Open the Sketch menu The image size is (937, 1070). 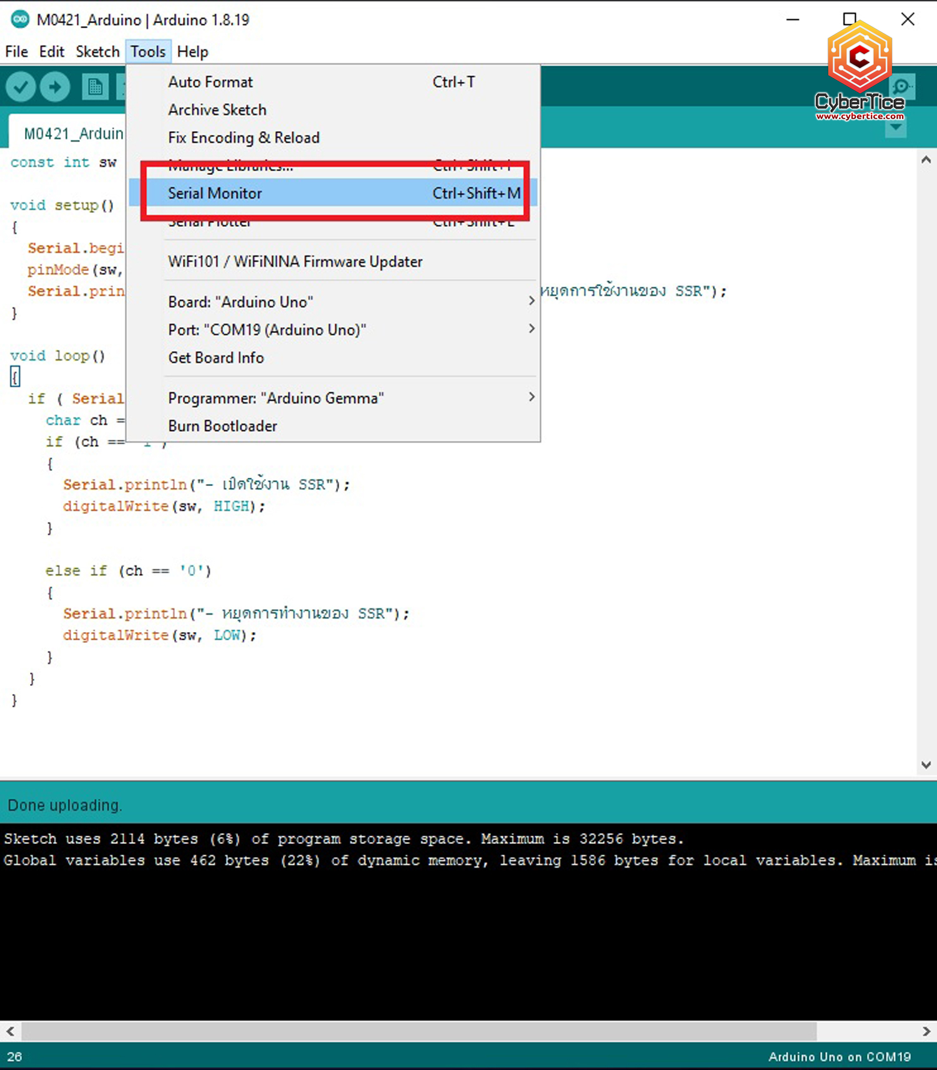coord(97,52)
